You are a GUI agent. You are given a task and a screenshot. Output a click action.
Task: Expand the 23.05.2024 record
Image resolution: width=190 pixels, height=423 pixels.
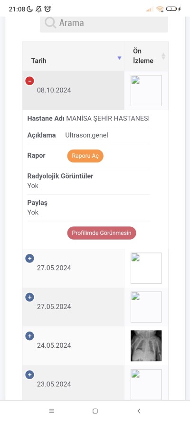click(x=29, y=375)
